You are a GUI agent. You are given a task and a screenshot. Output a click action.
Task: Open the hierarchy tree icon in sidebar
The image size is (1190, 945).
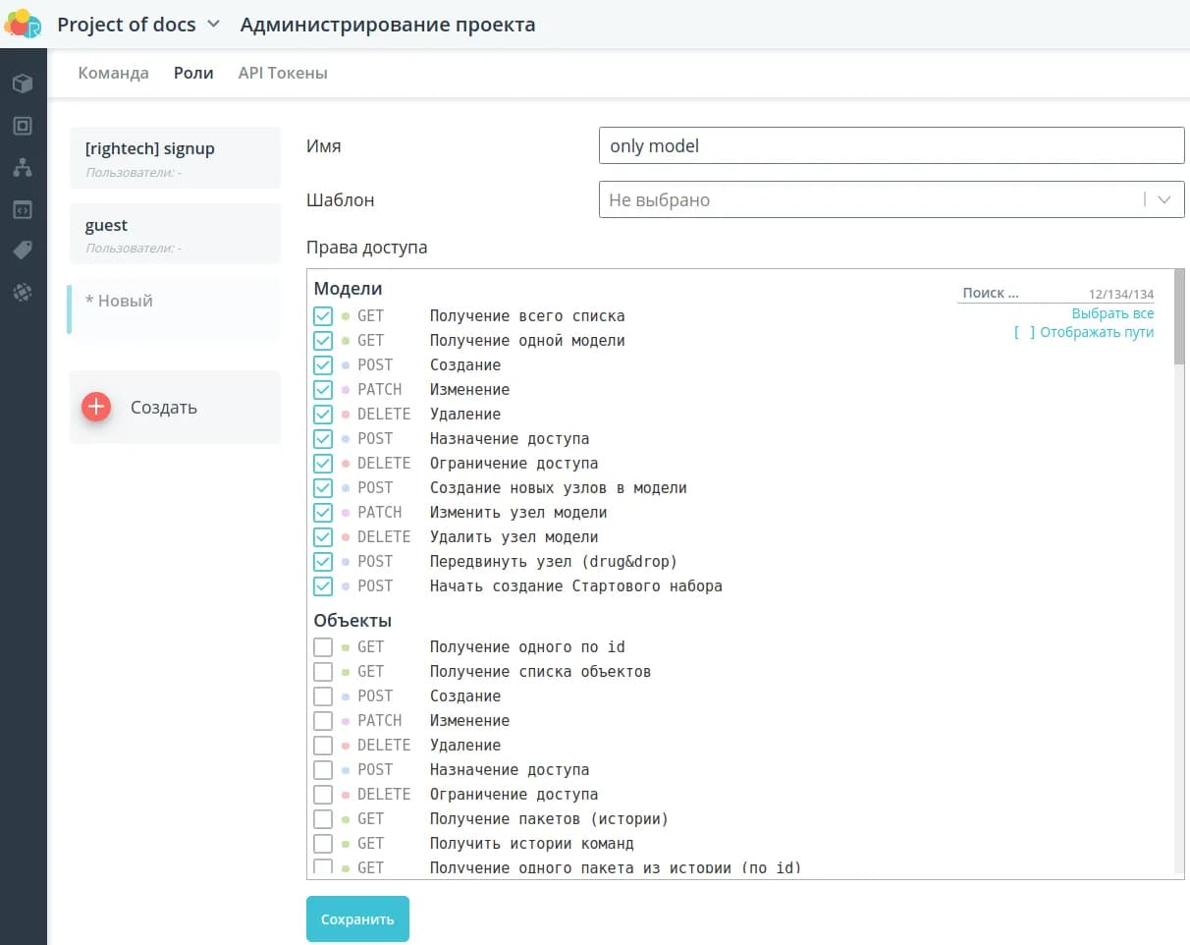(x=23, y=168)
